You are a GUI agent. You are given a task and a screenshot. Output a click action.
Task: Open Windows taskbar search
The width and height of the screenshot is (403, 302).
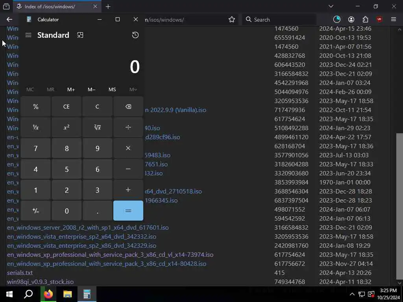[x=28, y=294]
